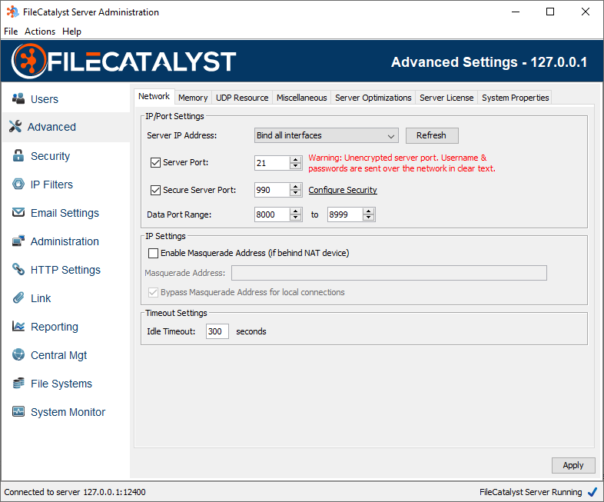604x502 pixels.
Task: Click the 'Advanced Settings - 127.0.0.1' heading
Action: pos(489,62)
